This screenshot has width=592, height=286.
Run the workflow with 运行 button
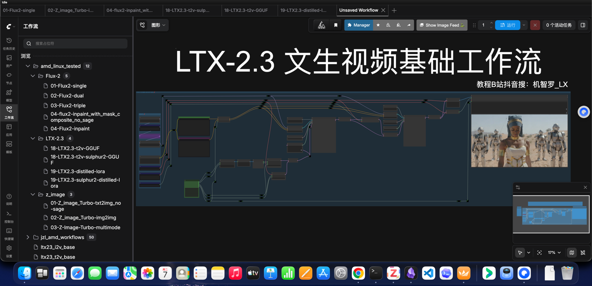(507, 25)
